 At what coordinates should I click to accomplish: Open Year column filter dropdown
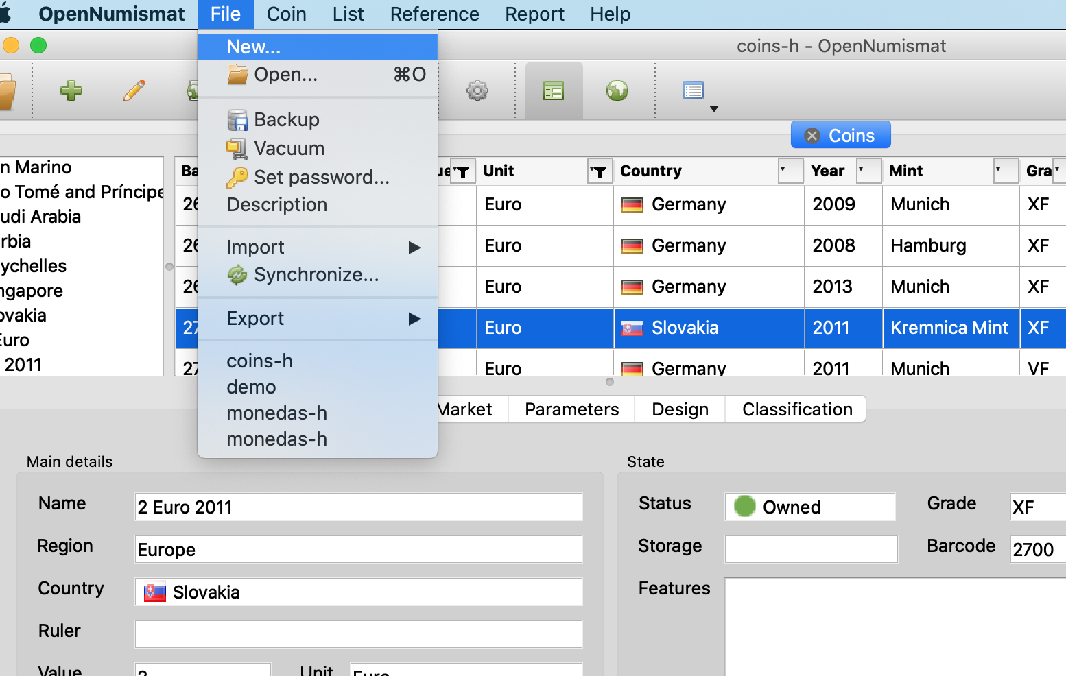(868, 171)
